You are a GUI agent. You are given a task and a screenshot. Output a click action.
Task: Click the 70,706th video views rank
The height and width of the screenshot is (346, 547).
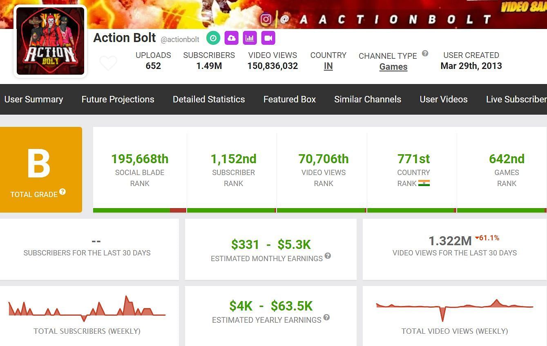(324, 159)
